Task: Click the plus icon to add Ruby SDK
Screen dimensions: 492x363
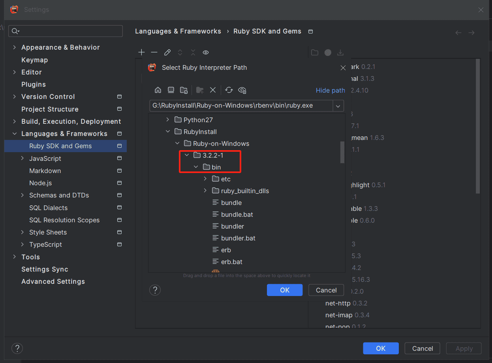Action: click(141, 52)
